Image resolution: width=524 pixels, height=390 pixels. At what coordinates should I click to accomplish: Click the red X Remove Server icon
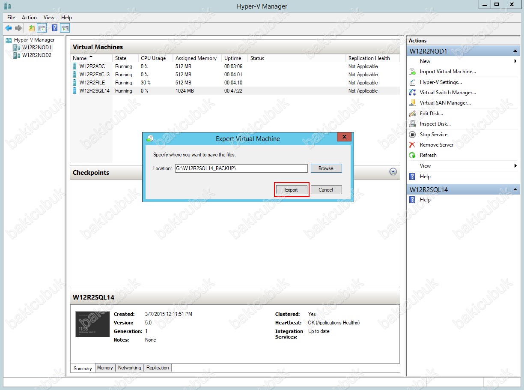tap(412, 145)
